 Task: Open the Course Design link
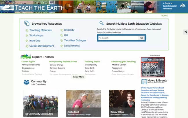coord(118,71)
